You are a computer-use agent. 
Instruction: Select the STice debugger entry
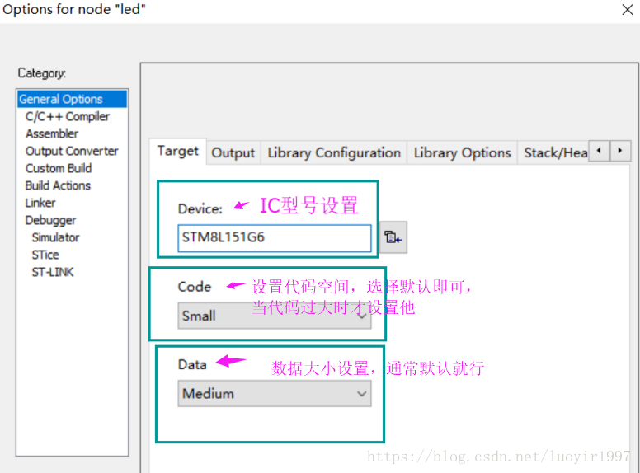[45, 255]
